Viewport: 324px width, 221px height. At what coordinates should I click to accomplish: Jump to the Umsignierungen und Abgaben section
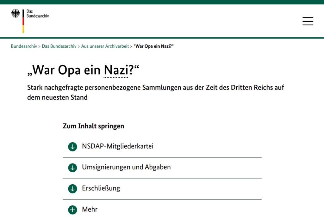point(126,167)
